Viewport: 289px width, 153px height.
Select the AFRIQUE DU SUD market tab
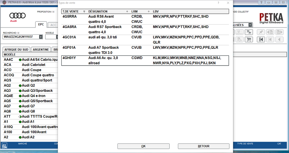point(17,50)
